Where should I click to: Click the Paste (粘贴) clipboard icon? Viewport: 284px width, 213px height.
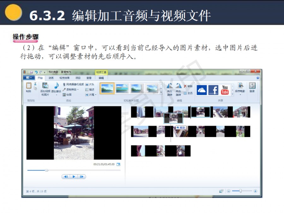29,86
